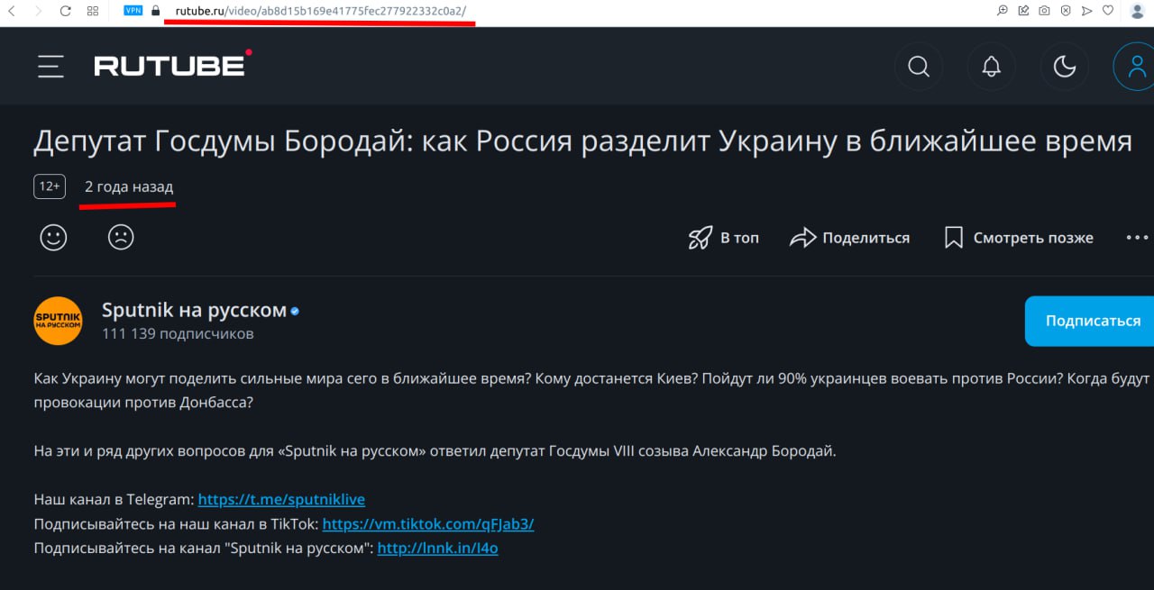
Task: Click the browser address bar URL
Action: [x=320, y=11]
